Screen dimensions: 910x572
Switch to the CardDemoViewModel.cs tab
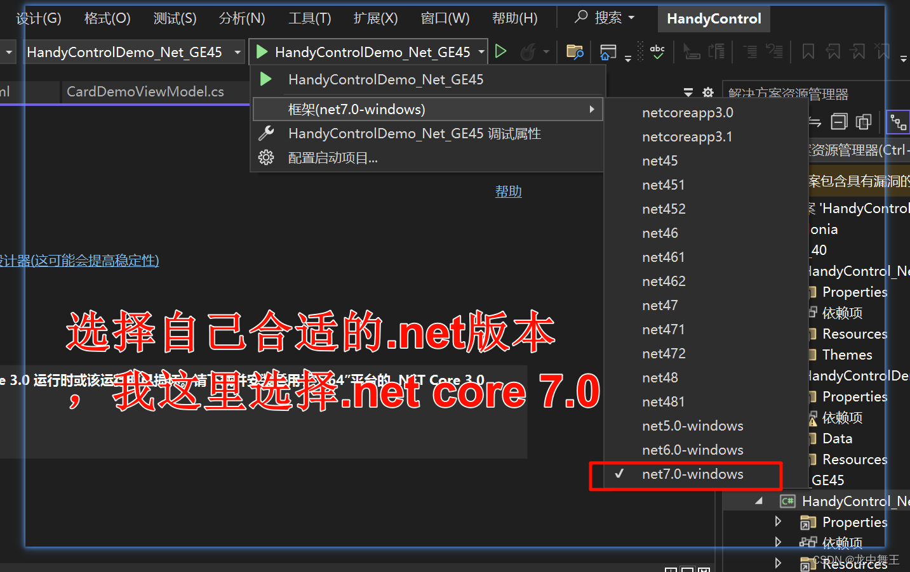[145, 91]
